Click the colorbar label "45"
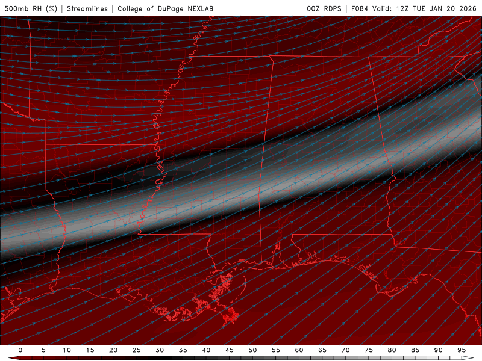 tap(230, 350)
